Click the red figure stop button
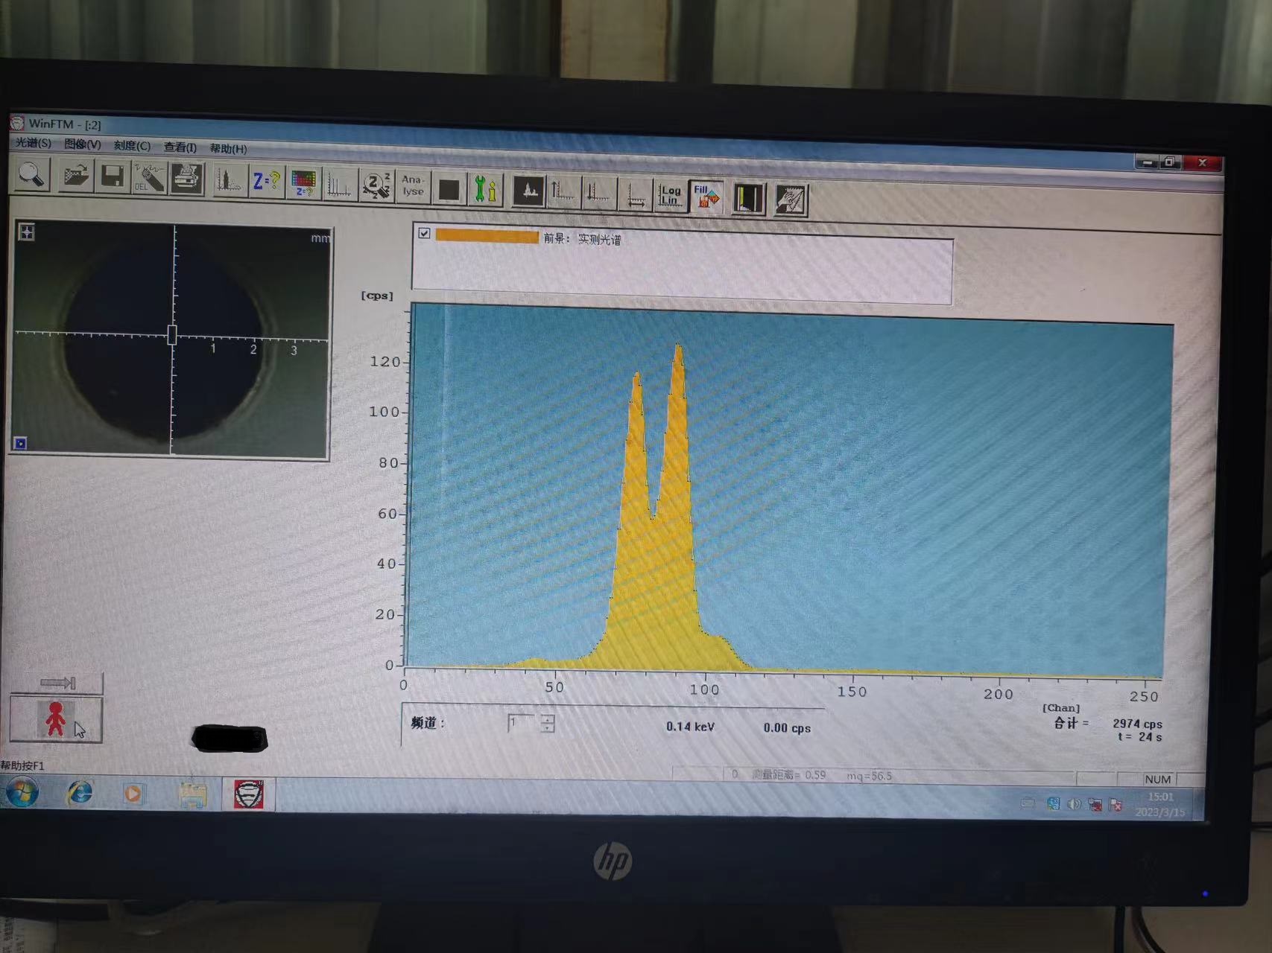Image resolution: width=1272 pixels, height=953 pixels. 56,719
